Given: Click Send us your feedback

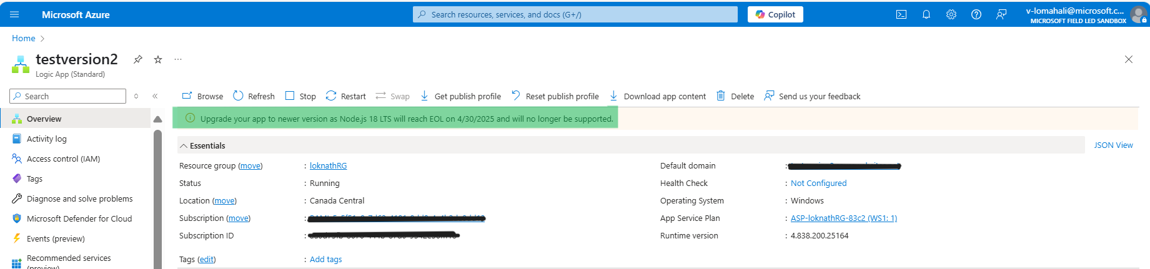Looking at the screenshot, I should coord(812,96).
